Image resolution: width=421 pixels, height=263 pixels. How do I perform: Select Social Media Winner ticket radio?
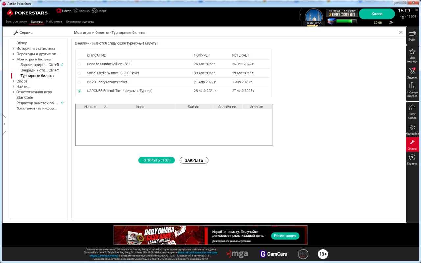coord(79,73)
